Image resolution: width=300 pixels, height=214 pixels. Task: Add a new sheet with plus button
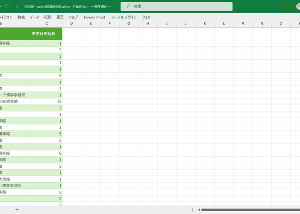[17, 210]
